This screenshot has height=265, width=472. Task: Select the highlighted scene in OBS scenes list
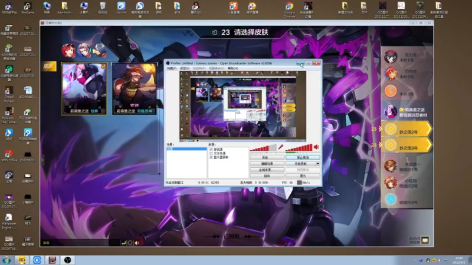click(x=186, y=149)
